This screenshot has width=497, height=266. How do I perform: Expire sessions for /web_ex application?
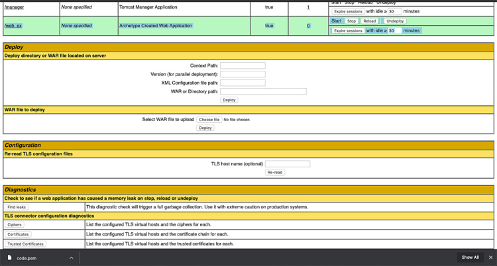point(348,30)
